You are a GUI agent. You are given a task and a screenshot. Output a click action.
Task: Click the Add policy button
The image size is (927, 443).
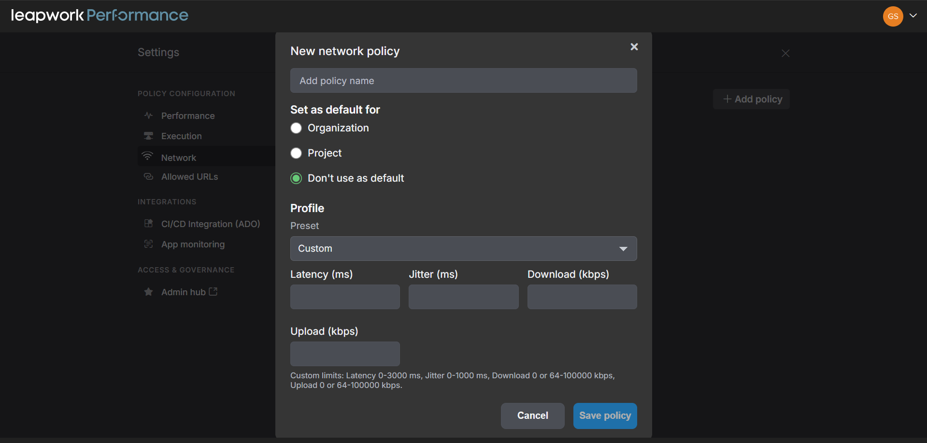[752, 99]
